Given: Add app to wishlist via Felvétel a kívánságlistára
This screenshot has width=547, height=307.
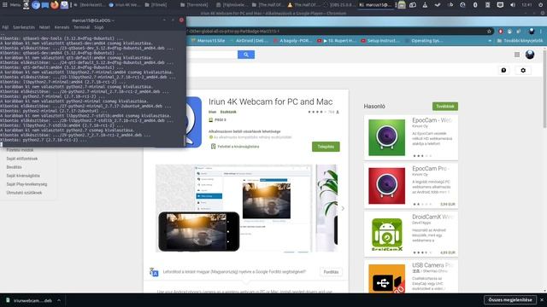Looking at the screenshot, I should 235,147.
